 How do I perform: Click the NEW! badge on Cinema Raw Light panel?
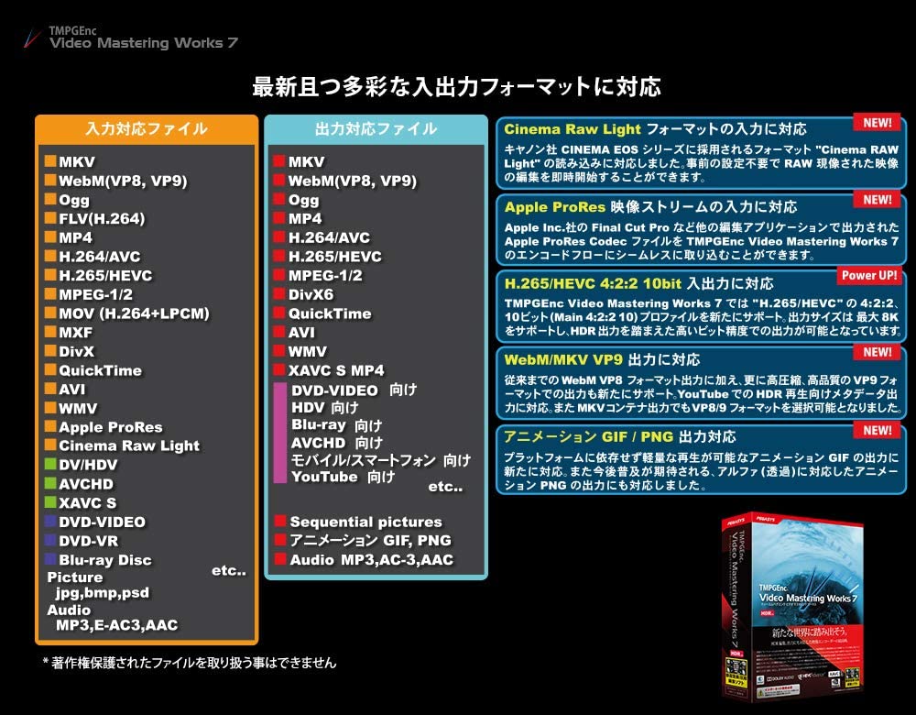point(877,123)
